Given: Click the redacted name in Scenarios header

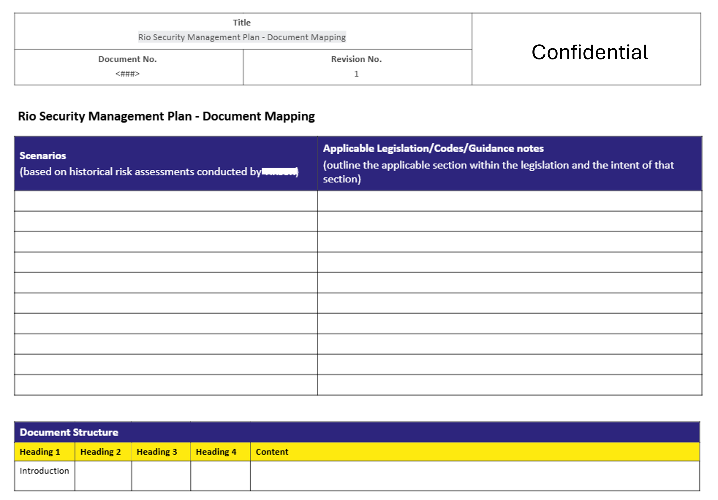Looking at the screenshot, I should (279, 172).
